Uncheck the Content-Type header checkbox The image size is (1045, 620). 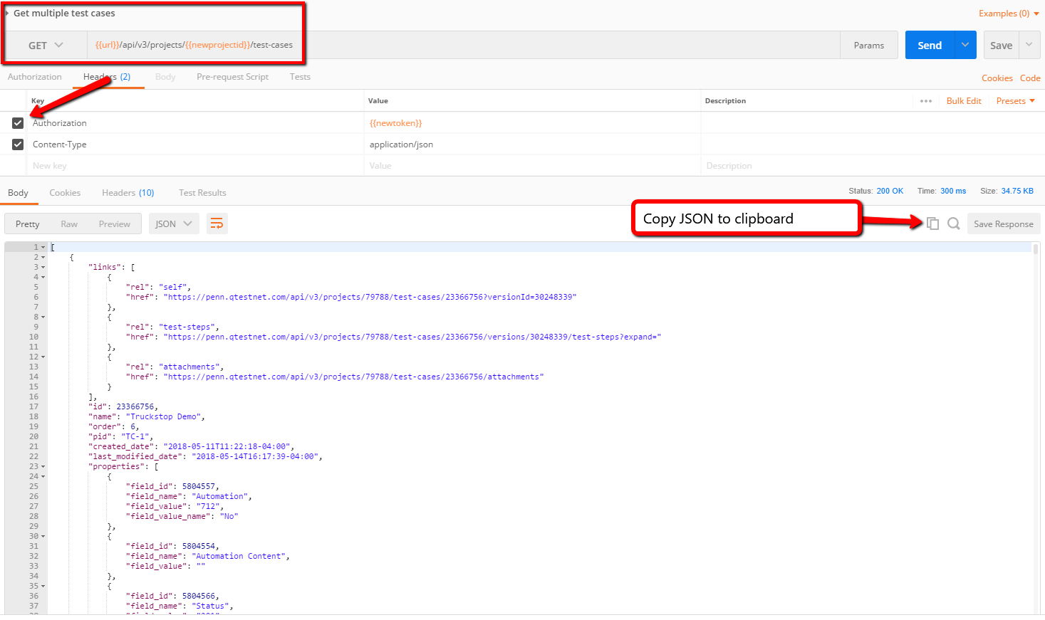[x=18, y=145]
